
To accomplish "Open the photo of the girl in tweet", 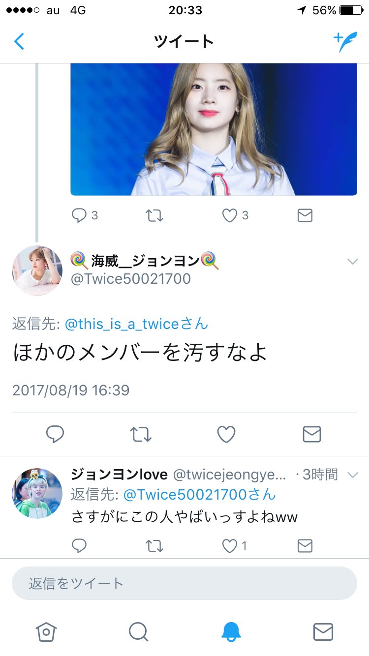I will (214, 129).
